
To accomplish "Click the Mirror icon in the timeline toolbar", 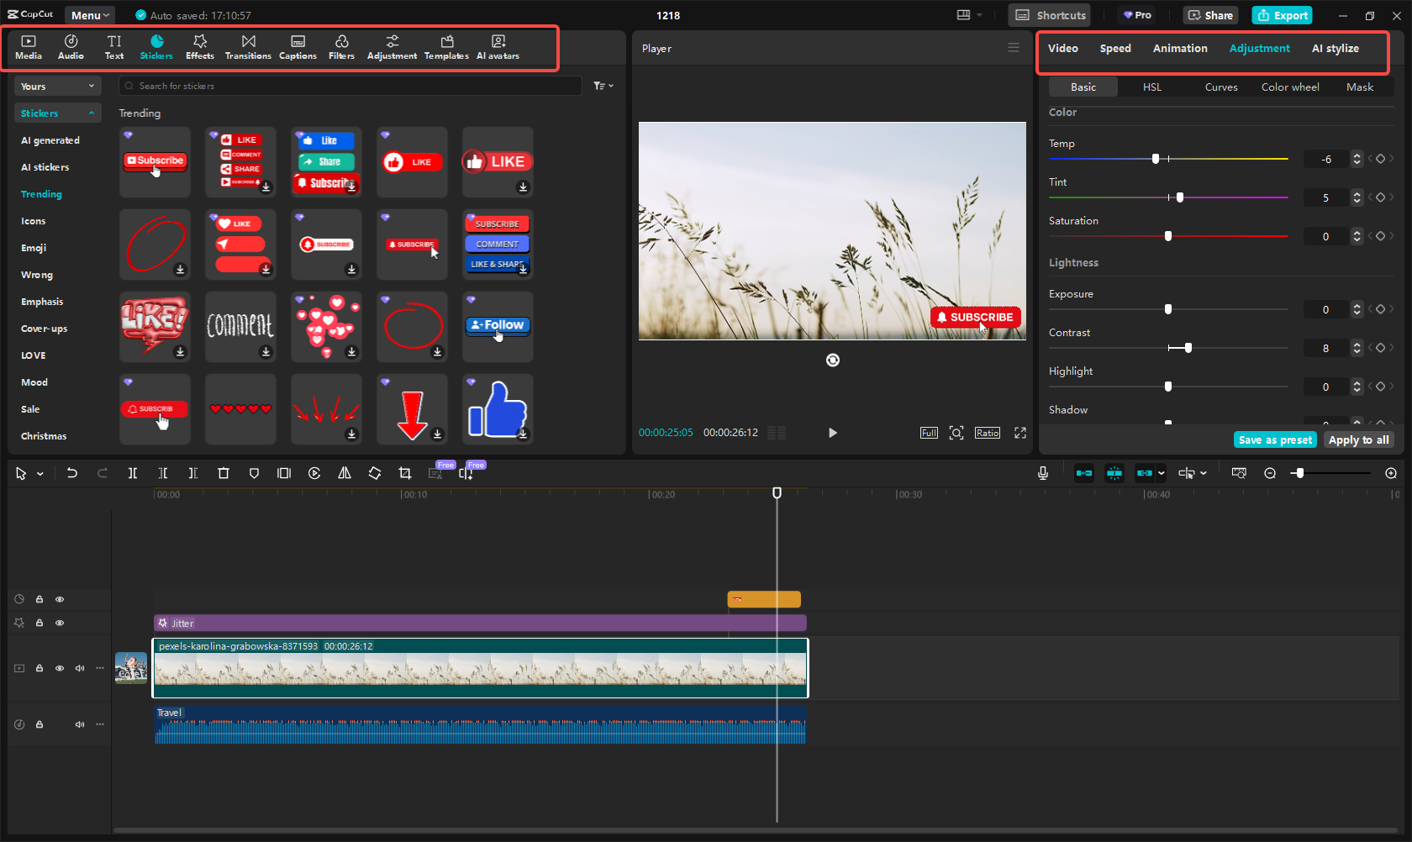I will coord(344,473).
